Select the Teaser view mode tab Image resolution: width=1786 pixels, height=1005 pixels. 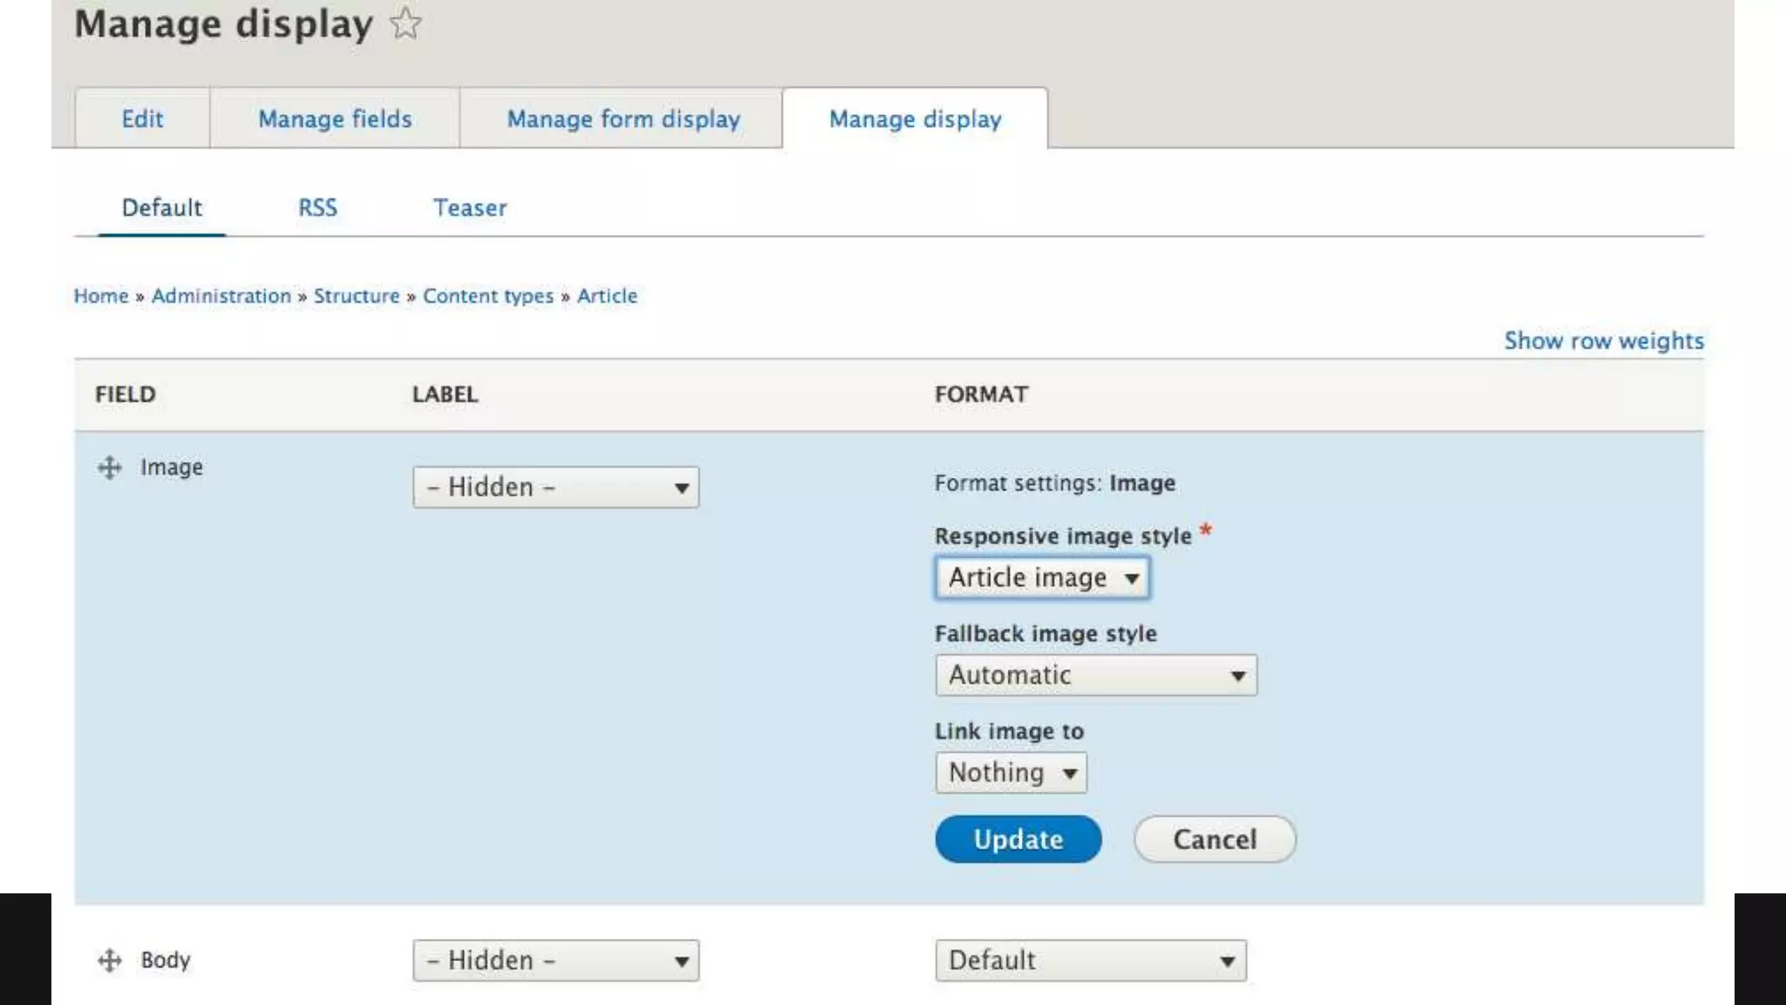(x=469, y=208)
